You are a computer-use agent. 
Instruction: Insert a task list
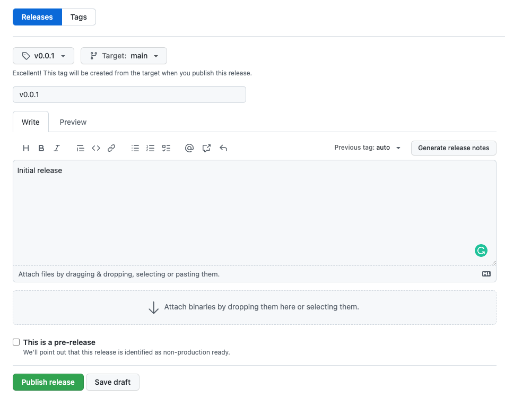166,148
